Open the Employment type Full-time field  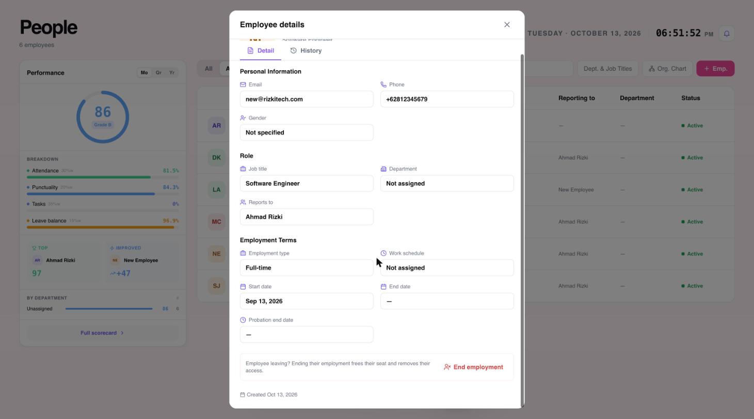(307, 268)
